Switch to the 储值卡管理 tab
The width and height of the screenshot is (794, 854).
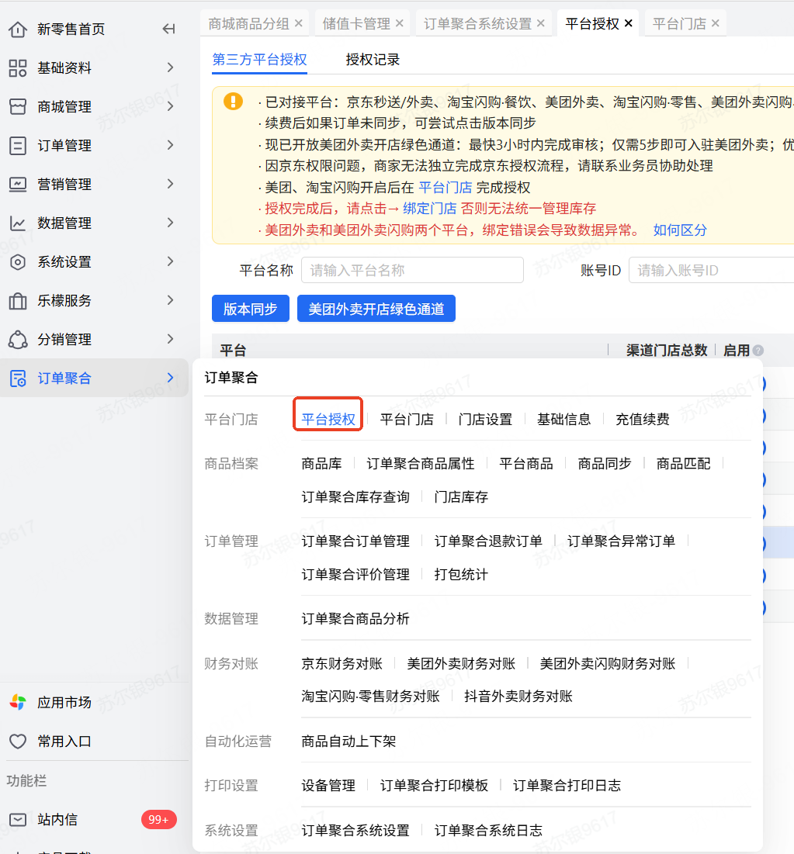[x=356, y=24]
